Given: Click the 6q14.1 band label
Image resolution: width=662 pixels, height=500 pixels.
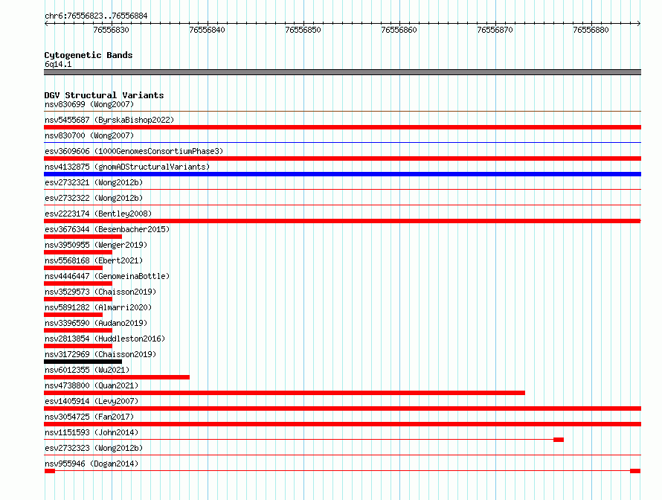Looking at the screenshot, I should tap(58, 64).
